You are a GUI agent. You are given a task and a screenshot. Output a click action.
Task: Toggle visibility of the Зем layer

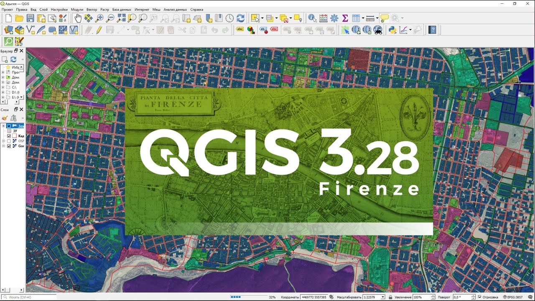point(9,126)
